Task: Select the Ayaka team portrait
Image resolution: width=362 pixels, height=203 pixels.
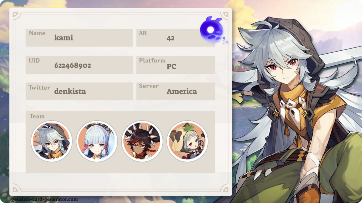Action: coord(97,141)
